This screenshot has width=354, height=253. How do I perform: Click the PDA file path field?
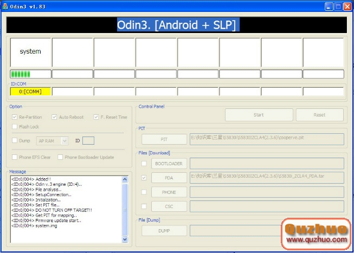tap(267, 178)
